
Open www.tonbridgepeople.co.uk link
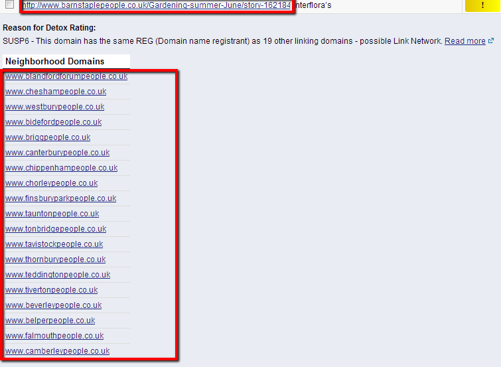point(56,229)
